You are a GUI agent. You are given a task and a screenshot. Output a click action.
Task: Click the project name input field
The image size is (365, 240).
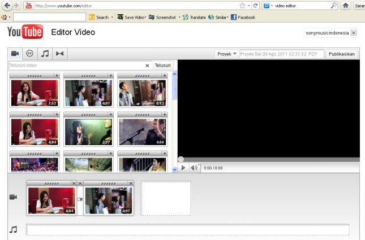[x=281, y=54]
